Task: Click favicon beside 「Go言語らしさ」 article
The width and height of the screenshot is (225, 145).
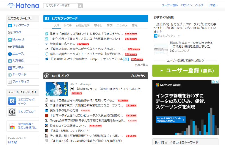Action: (x=46, y=59)
